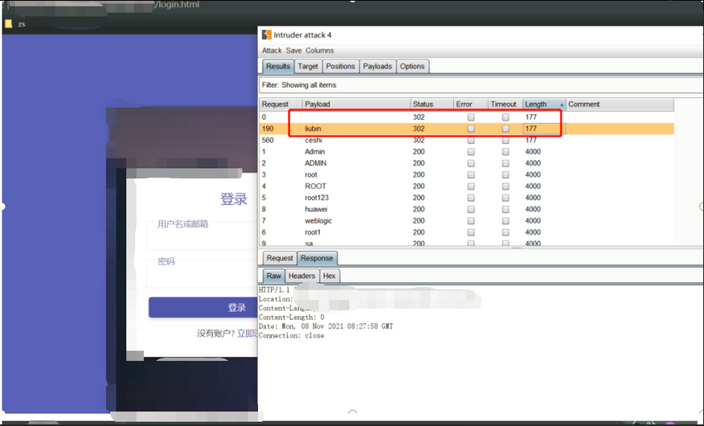Toggle the Error checkbox in liubin row
This screenshot has width=704, height=426.
pyautogui.click(x=470, y=129)
